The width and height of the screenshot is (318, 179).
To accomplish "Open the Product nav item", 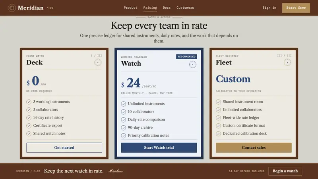I will (x=130, y=8).
